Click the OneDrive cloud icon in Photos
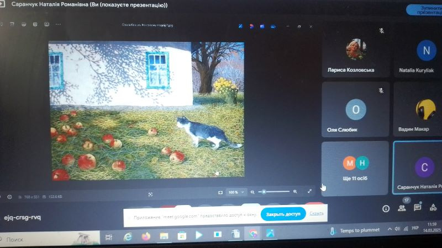Viewport: 442px width, 248px height. [273, 26]
